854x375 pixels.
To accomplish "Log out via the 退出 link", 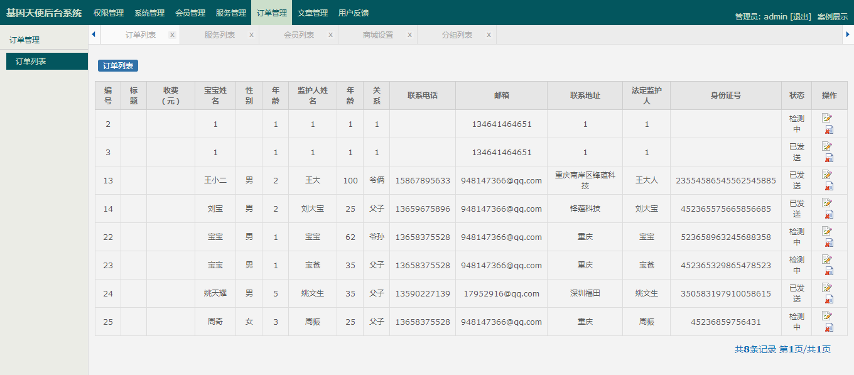I will (801, 17).
